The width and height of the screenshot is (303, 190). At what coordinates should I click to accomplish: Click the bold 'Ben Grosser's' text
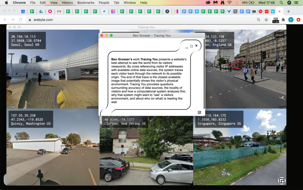(x=122, y=59)
